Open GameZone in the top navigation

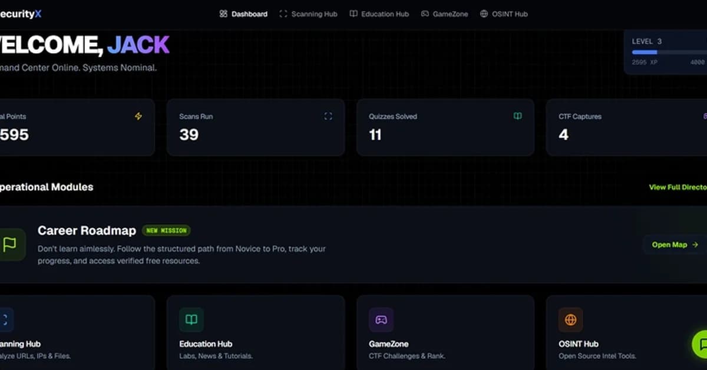[x=445, y=14]
